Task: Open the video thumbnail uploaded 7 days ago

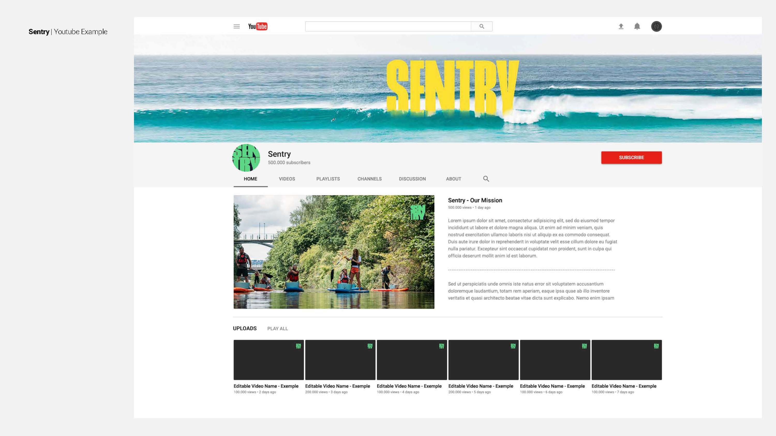Action: click(626, 360)
